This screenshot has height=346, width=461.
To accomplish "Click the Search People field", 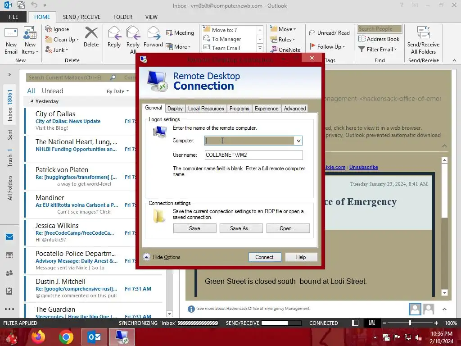I will (x=380, y=29).
